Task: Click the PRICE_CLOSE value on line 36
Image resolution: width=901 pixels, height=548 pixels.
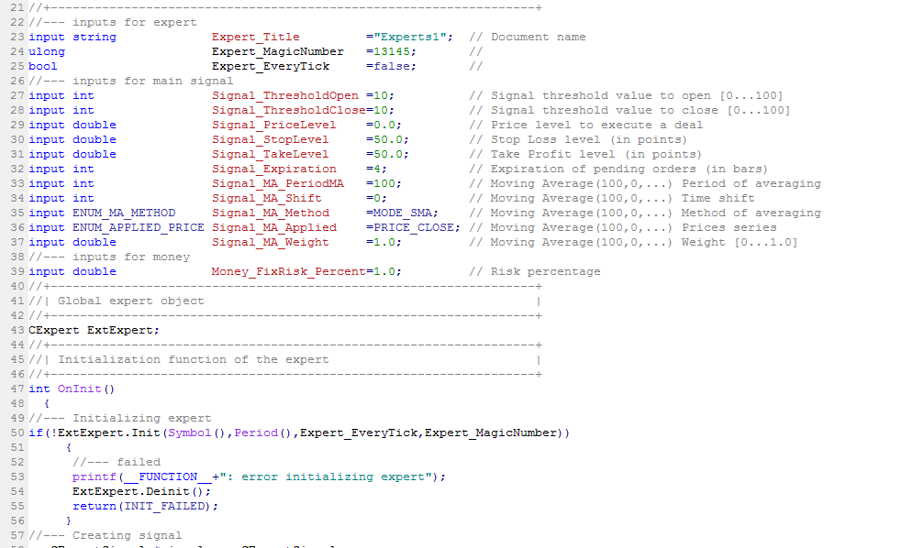Action: pyautogui.click(x=413, y=228)
